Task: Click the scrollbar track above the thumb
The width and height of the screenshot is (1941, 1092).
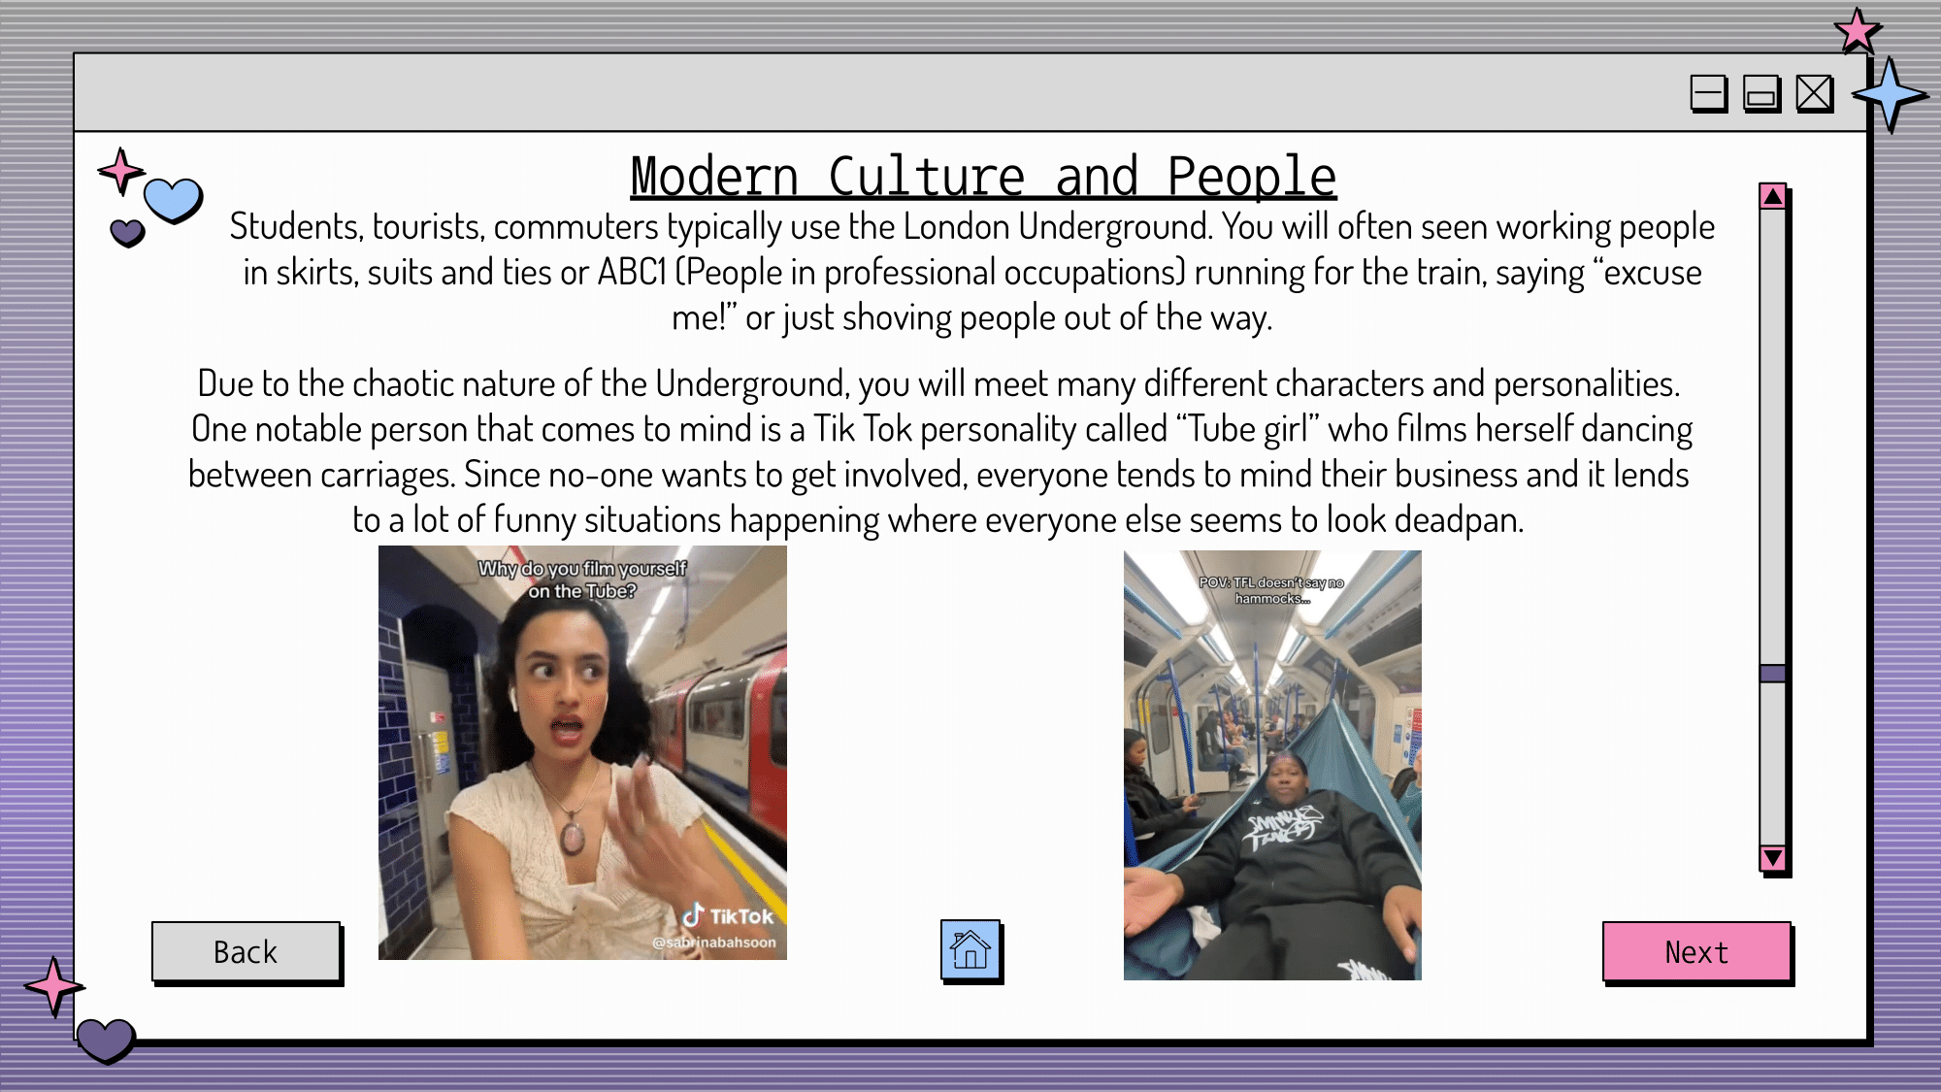Action: [1773, 437]
